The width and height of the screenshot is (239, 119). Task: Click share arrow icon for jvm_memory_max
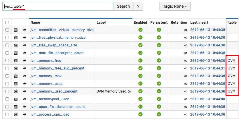coord(25,76)
